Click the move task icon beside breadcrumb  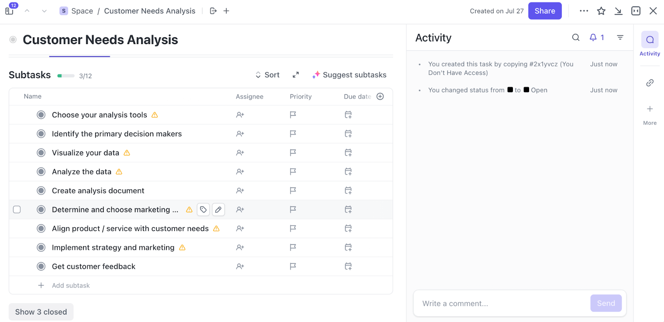click(x=213, y=11)
